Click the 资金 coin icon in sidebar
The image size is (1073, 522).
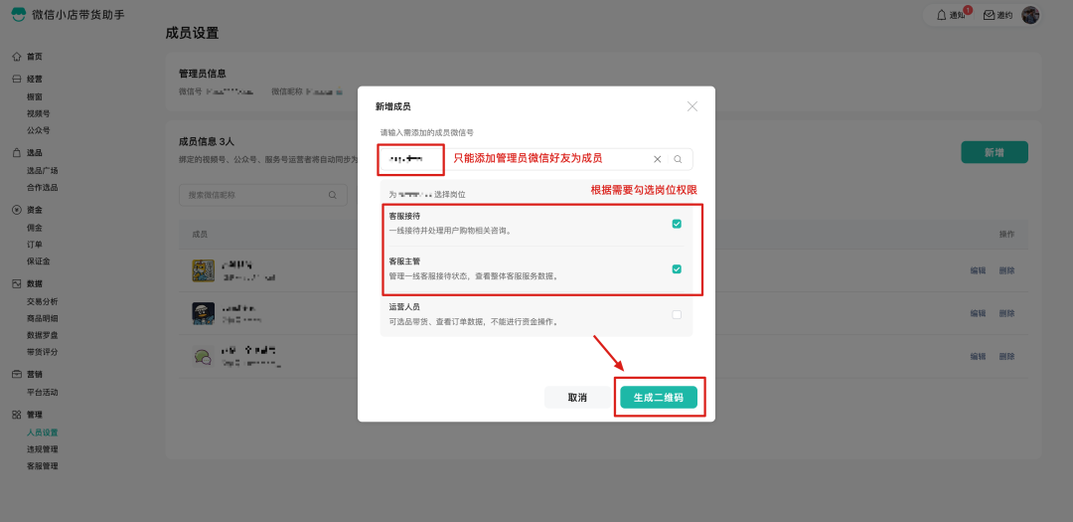tap(17, 210)
